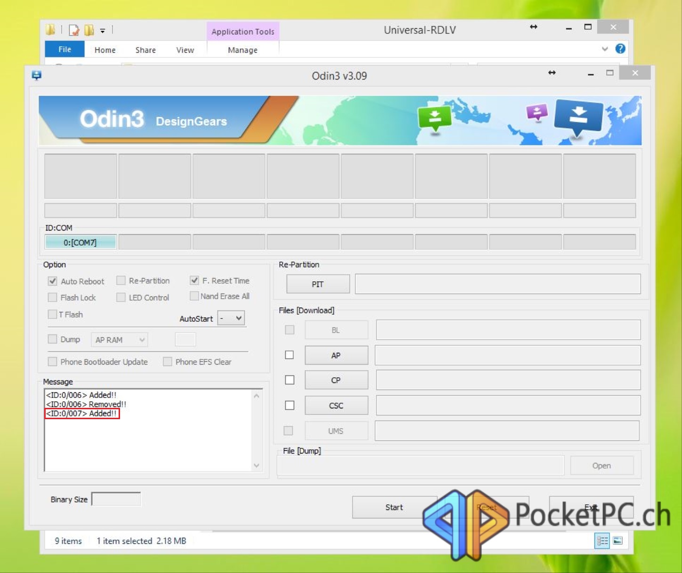Screen dimensions: 682x573
Task: Open the Home ribbon tab
Action: pyautogui.click(x=105, y=50)
